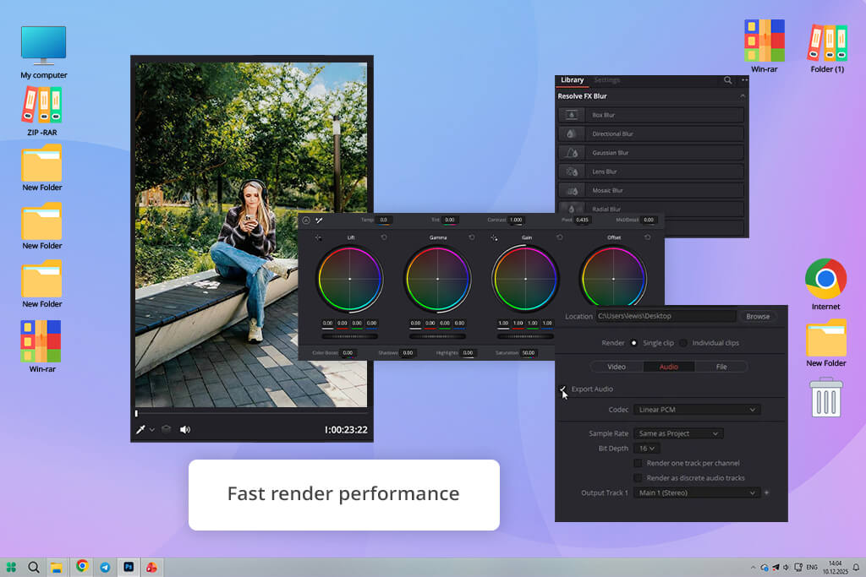Click the Lift master wheel slider

349,336
